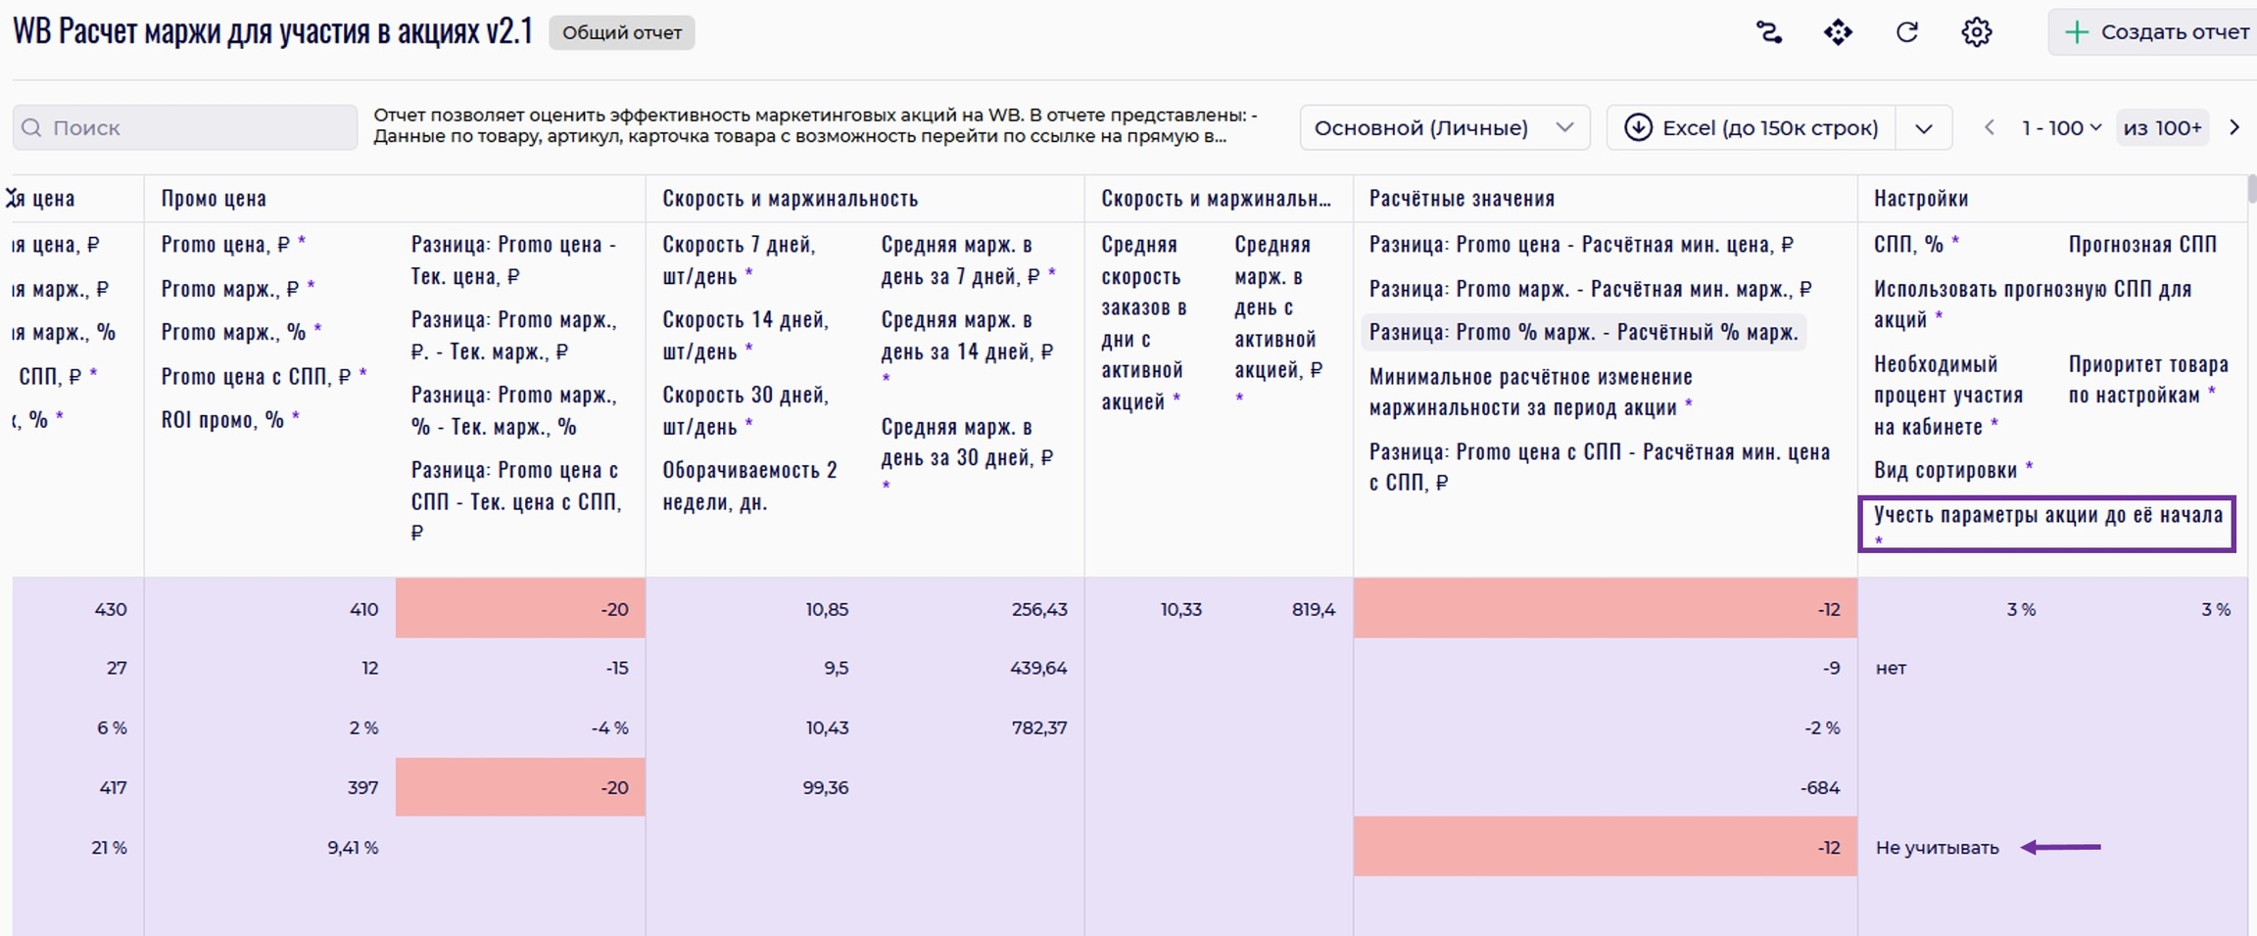Click the Excel download arrow icon

click(x=1638, y=128)
